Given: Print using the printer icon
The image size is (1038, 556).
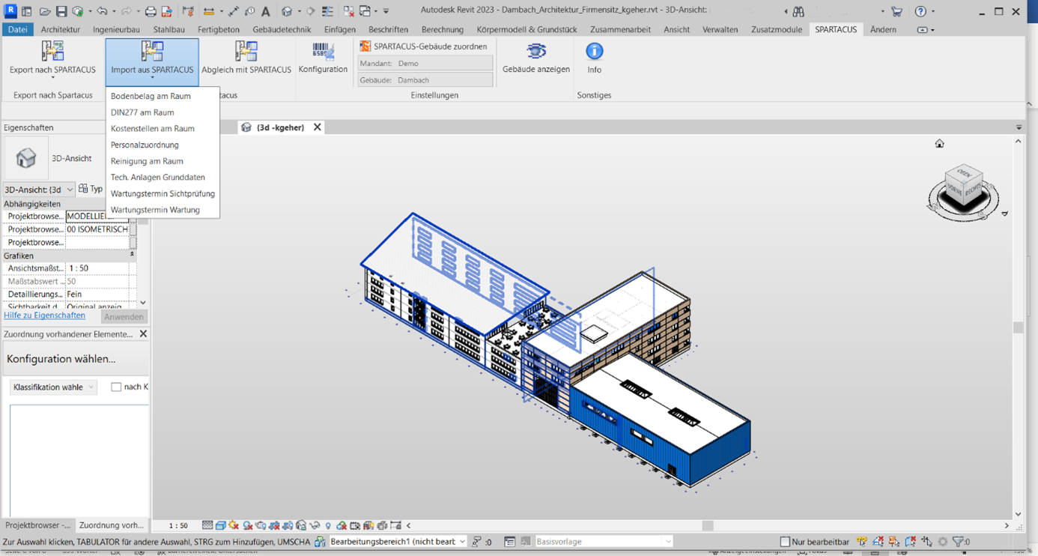Looking at the screenshot, I should 151,11.
